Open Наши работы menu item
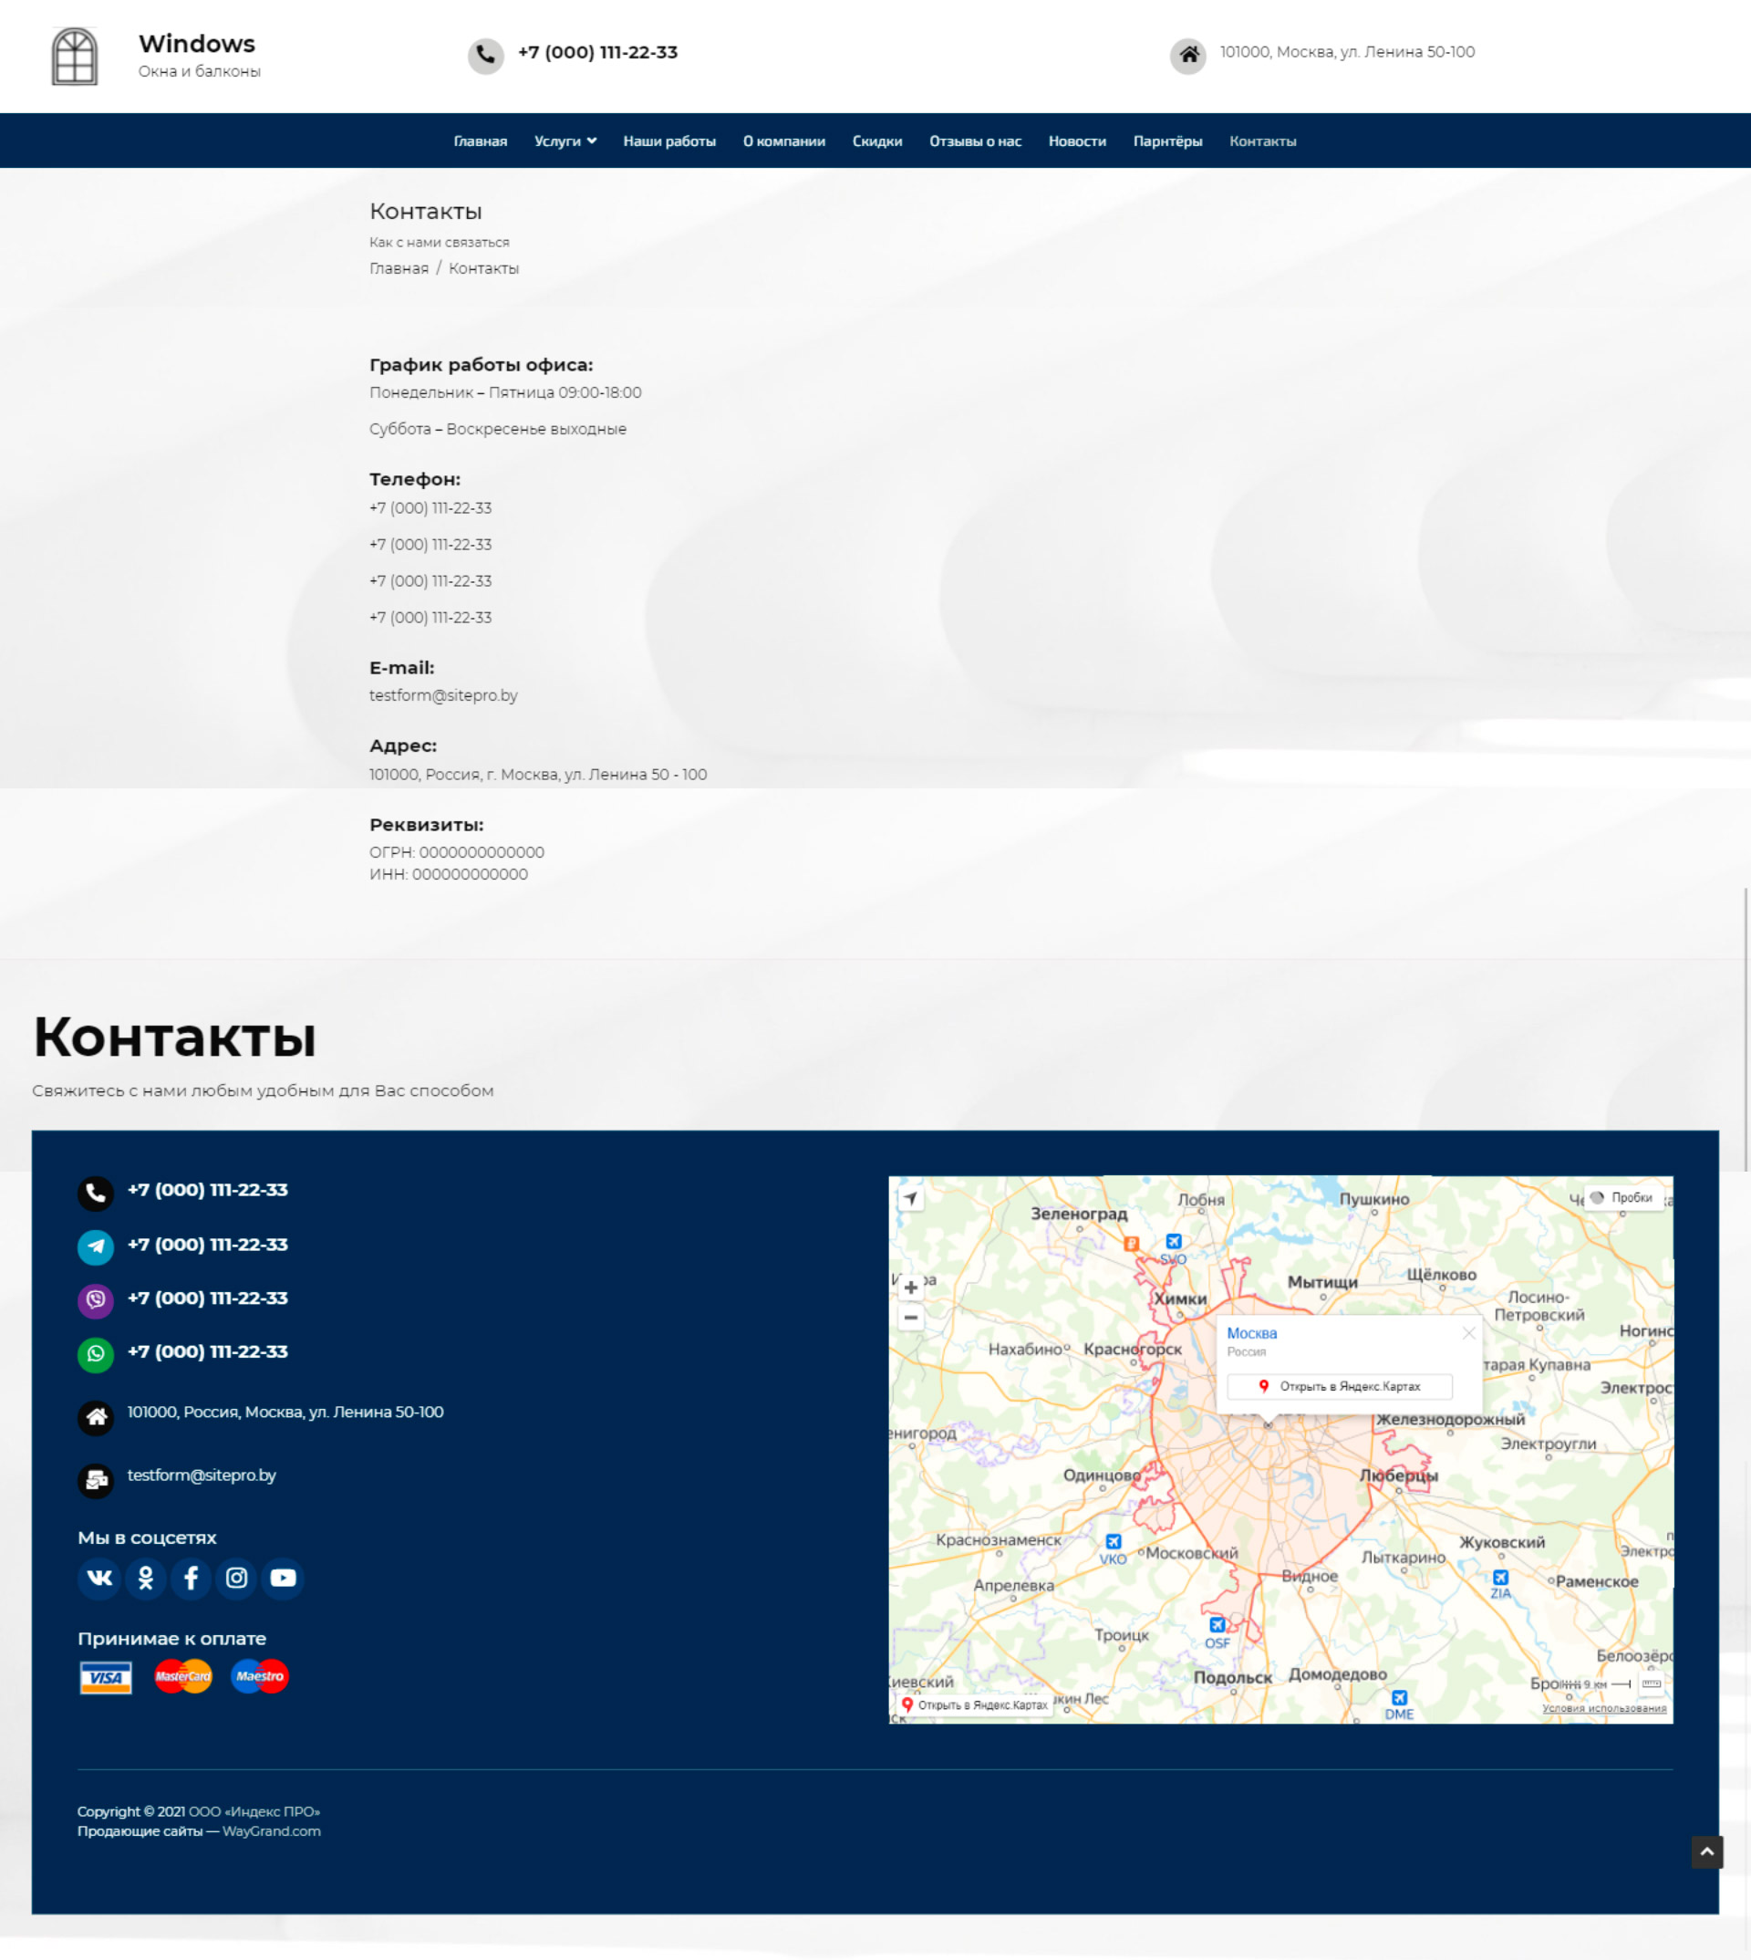This screenshot has height=1960, width=1751. coord(668,141)
